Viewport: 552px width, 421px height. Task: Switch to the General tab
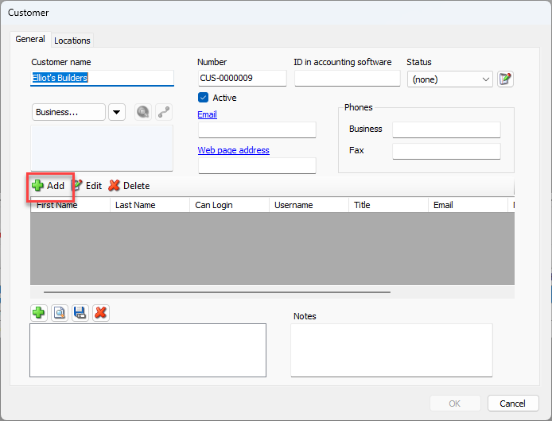click(x=30, y=39)
